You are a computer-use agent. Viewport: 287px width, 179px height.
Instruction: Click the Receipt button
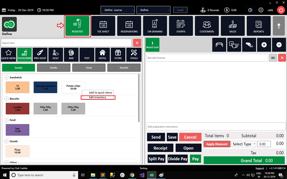click(x=160, y=148)
